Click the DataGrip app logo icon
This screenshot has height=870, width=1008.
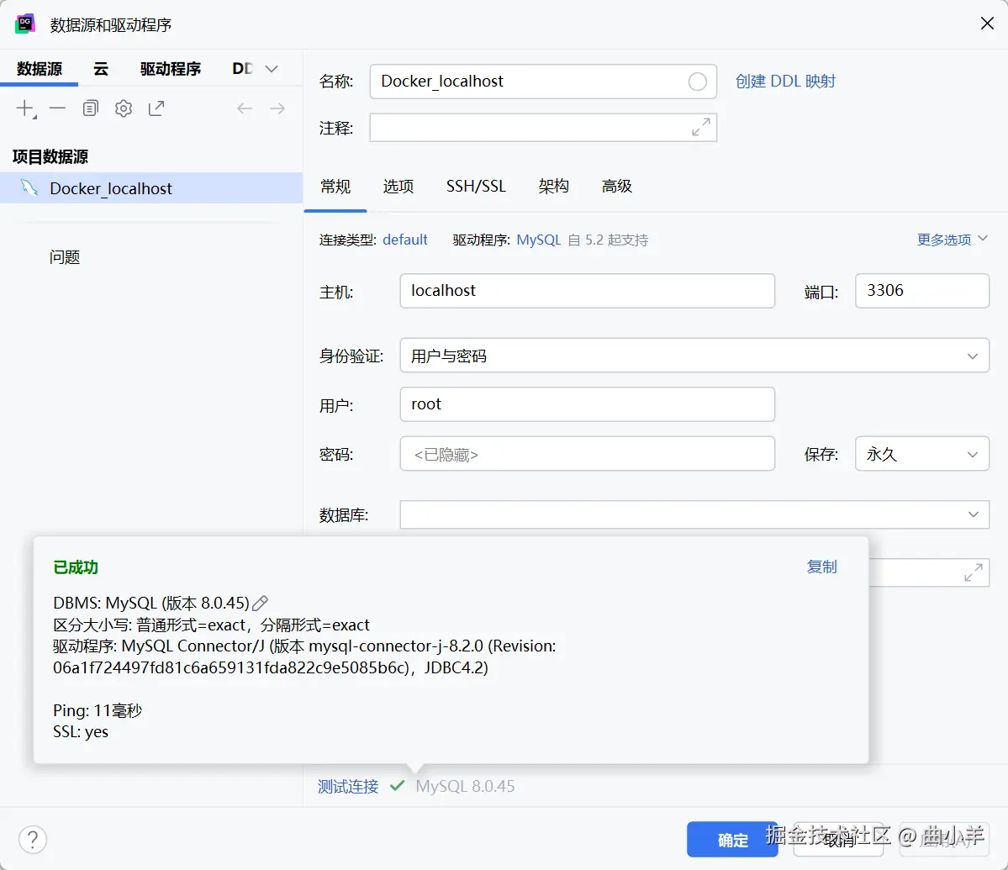pyautogui.click(x=25, y=24)
